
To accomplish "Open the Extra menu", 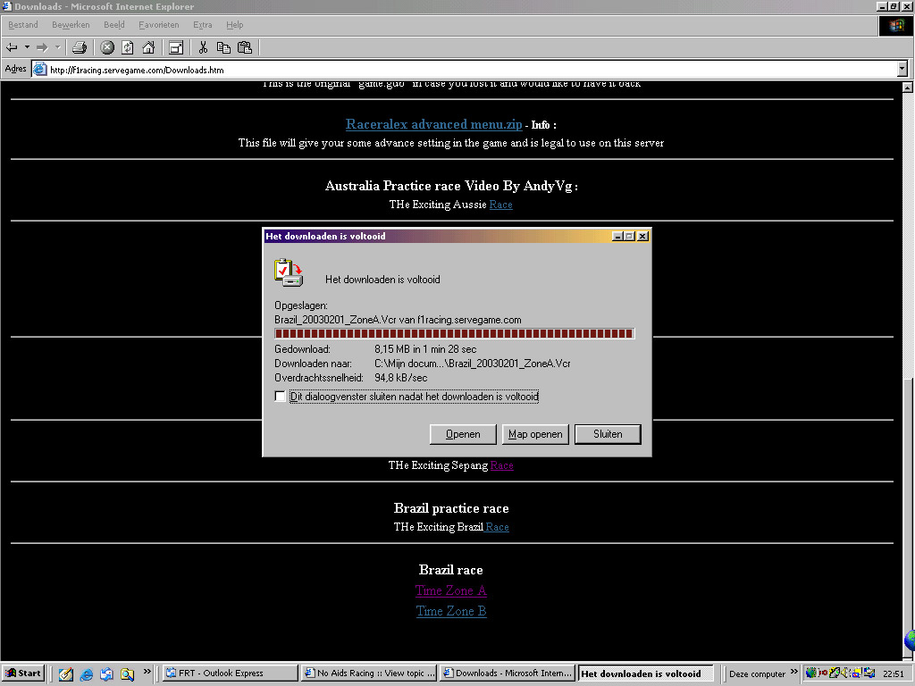I will tap(202, 25).
